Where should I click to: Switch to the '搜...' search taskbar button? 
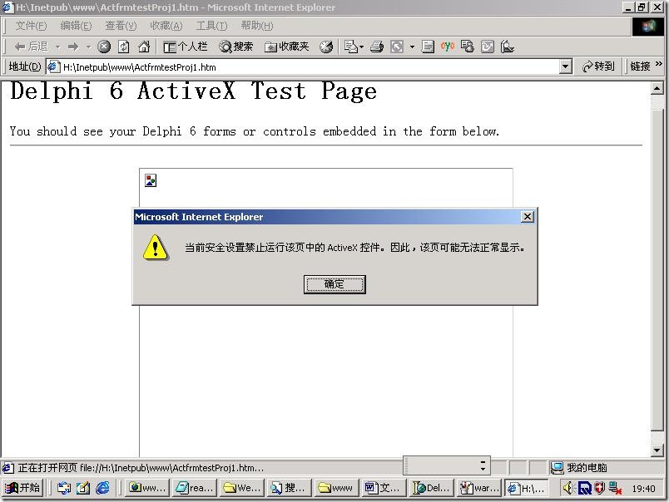289,488
